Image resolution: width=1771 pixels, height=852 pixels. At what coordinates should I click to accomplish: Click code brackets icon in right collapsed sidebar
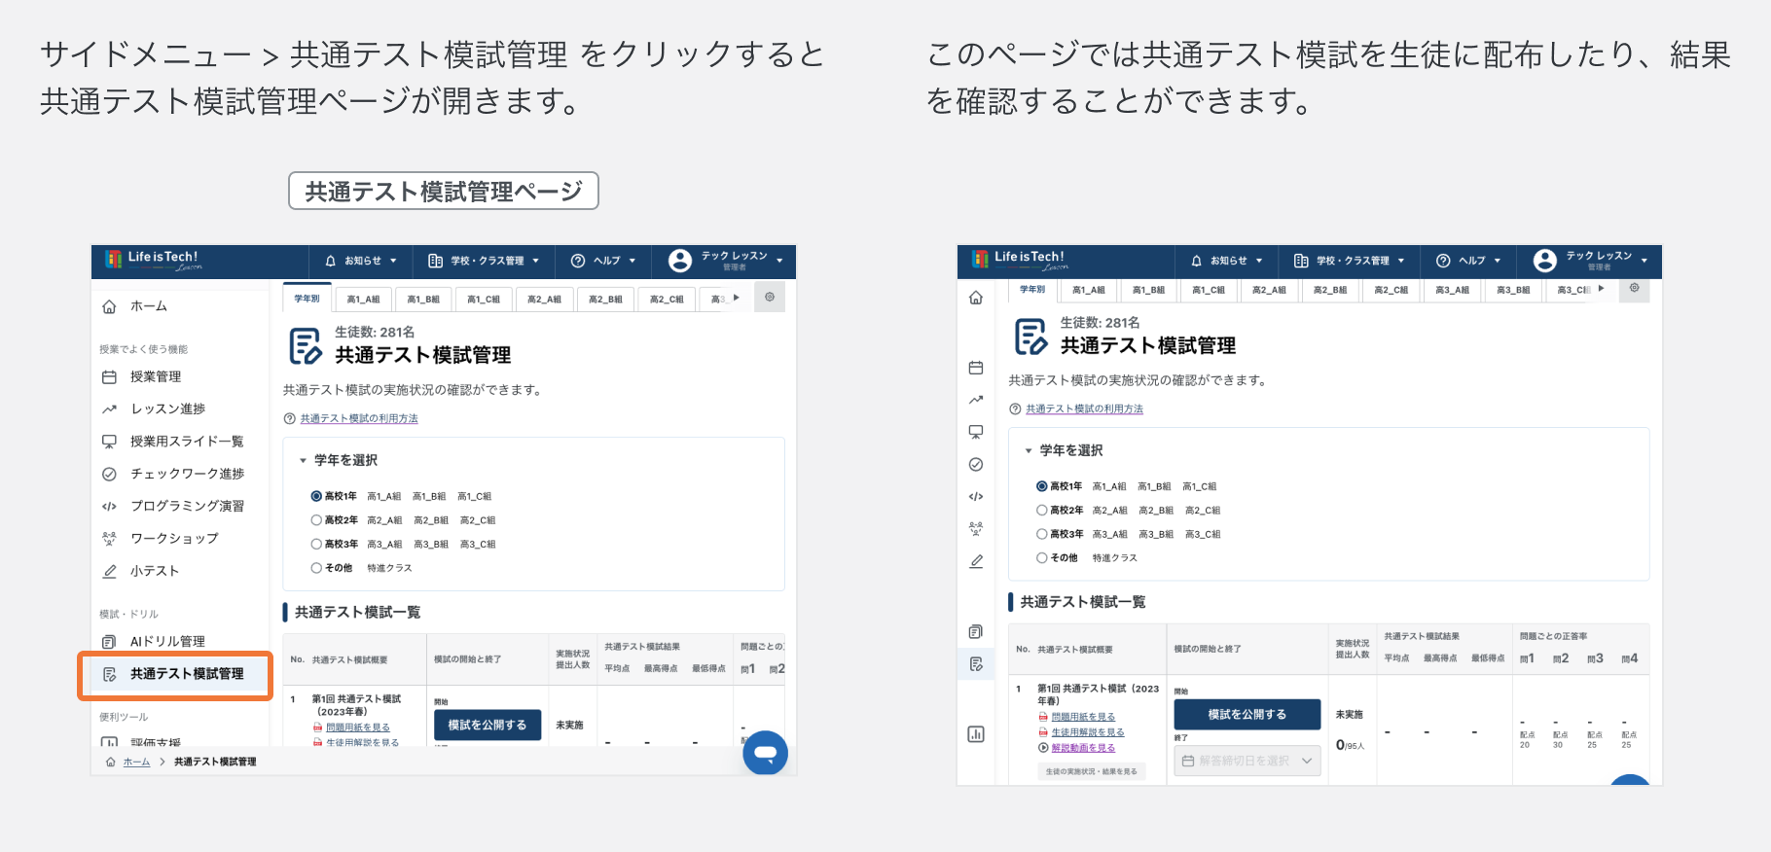pos(976,496)
